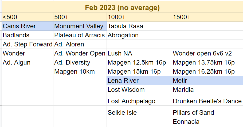Click the Monument Valley cell
The height and width of the screenshot is (127, 243).
tap(80, 26)
